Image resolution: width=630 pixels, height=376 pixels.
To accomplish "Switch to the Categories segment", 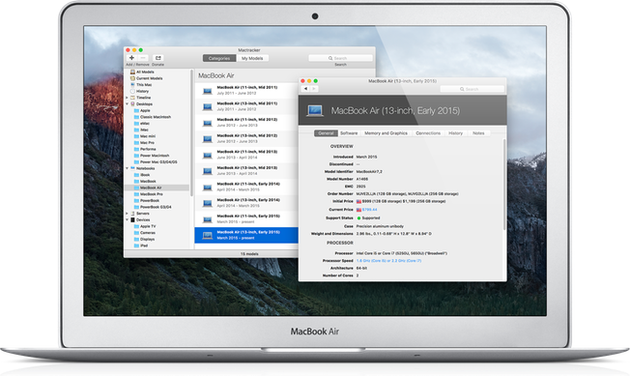I will tap(219, 58).
